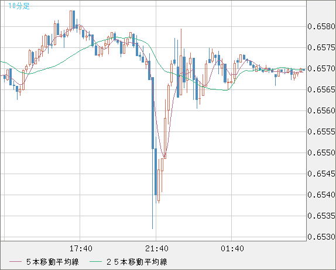
Task: Click the 0.6560 price axis label
Action: (x=321, y=110)
